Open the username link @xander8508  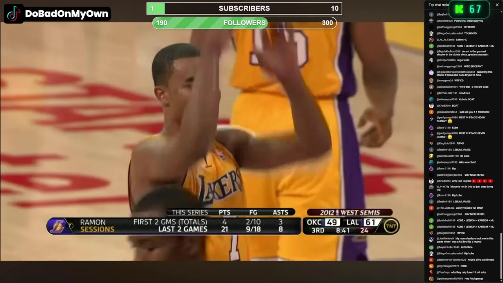tap(444, 21)
